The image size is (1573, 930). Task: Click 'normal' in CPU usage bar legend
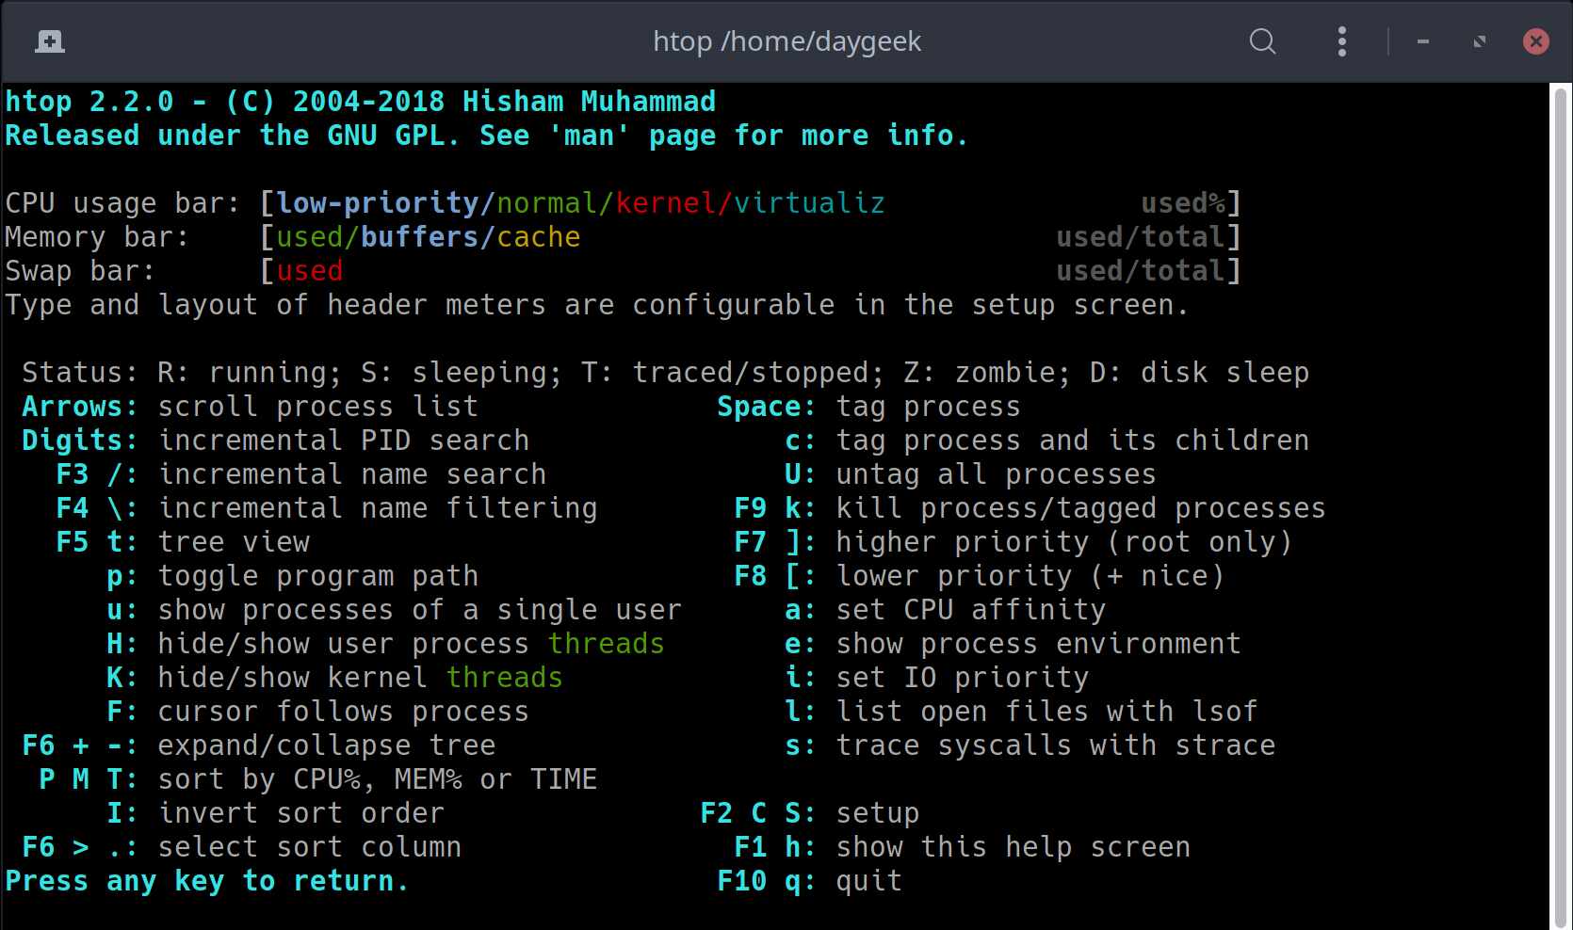(547, 203)
